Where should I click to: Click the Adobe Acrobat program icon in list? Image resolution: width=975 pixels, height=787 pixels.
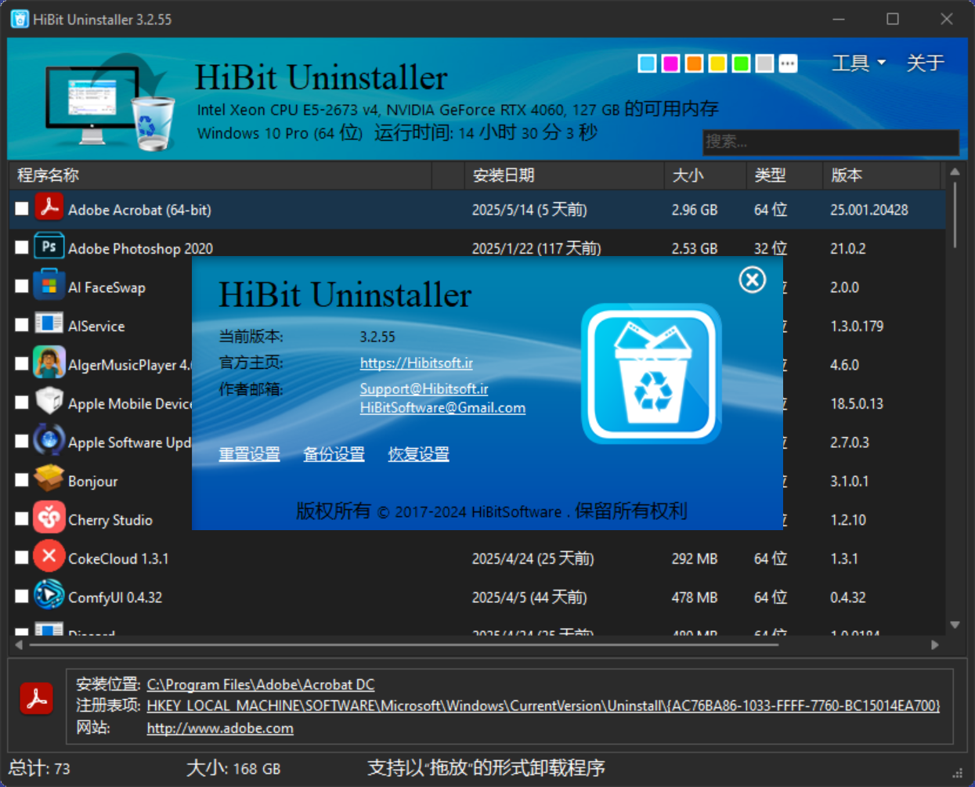tap(49, 208)
